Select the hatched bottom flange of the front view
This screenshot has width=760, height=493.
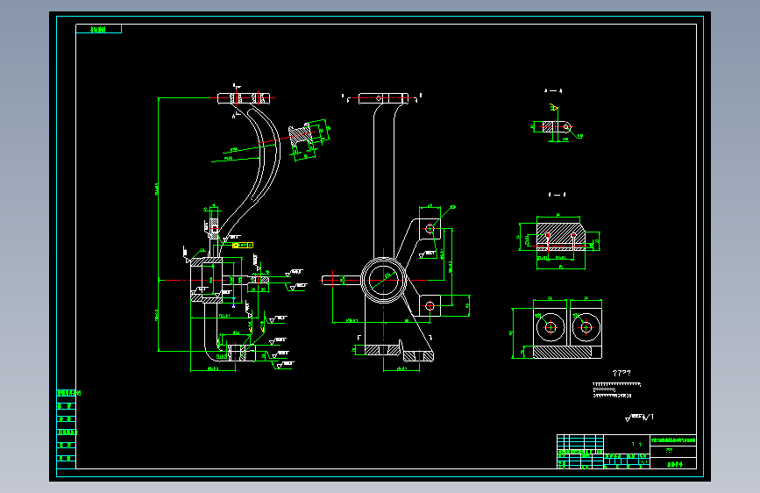pyautogui.click(x=399, y=353)
